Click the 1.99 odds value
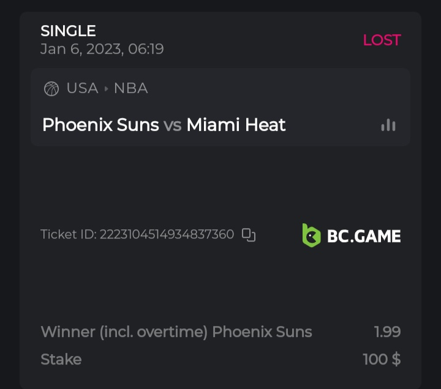Screen dimensions: 441x389 (387, 332)
